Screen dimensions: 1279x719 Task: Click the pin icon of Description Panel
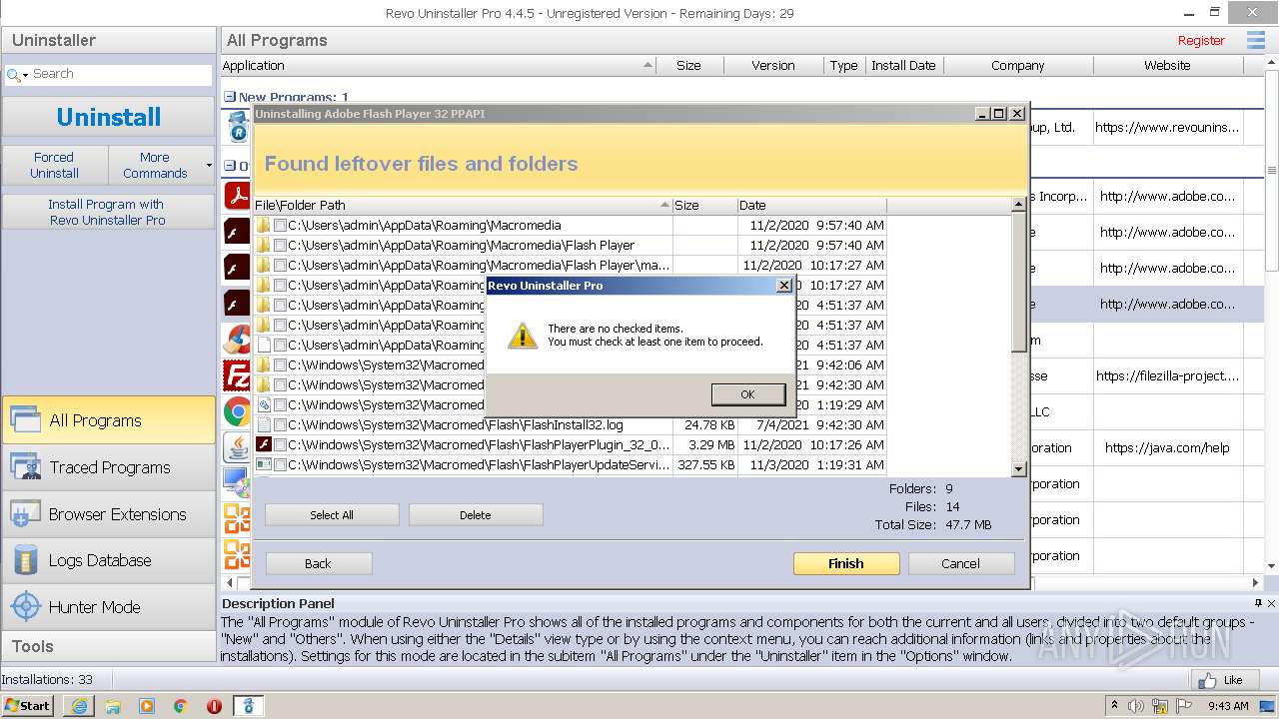point(1258,603)
